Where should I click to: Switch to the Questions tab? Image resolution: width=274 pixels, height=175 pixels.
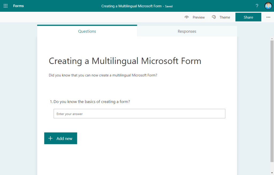tap(87, 31)
